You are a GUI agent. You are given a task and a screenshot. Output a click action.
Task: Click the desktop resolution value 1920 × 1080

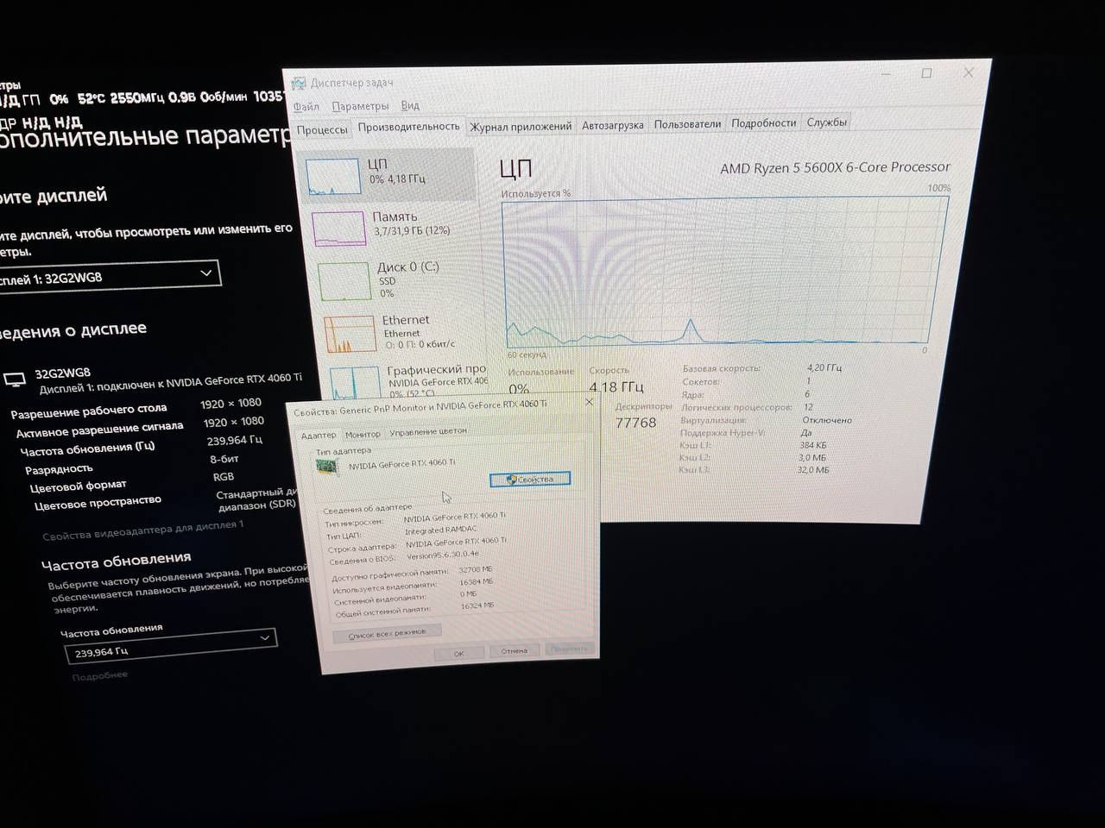(230, 403)
